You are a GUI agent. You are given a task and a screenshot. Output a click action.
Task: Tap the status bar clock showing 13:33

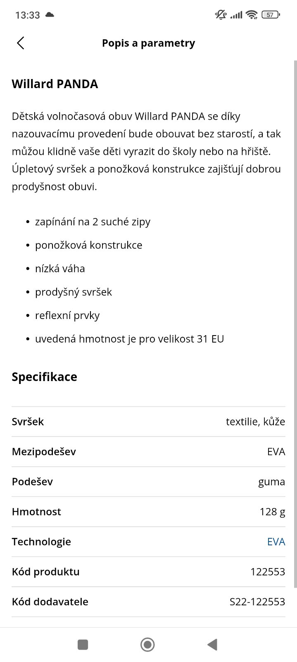click(x=28, y=15)
